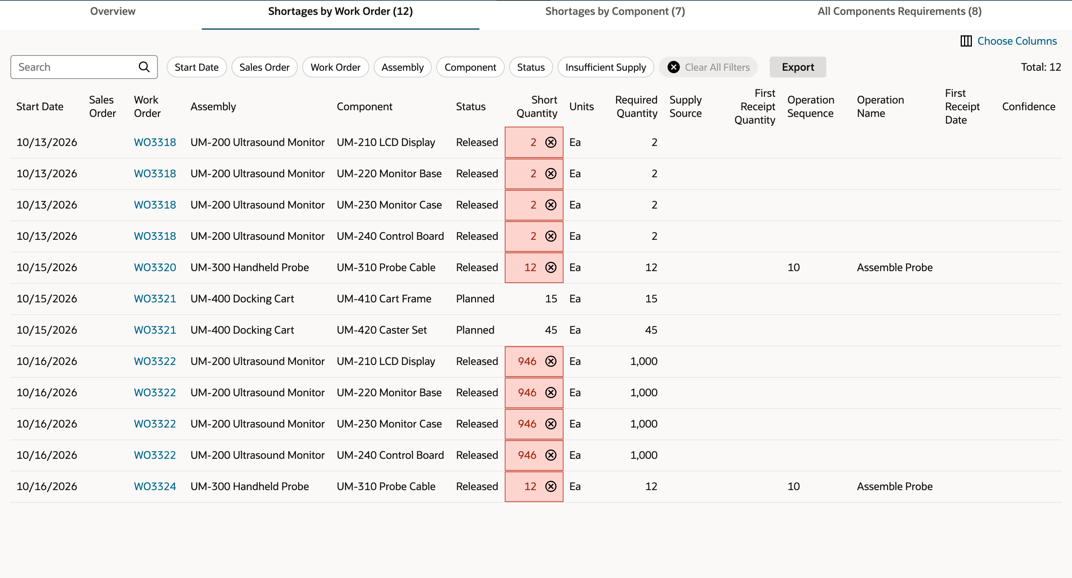The height and width of the screenshot is (578, 1072).
Task: Click the Supply Source column header
Action: [685, 107]
